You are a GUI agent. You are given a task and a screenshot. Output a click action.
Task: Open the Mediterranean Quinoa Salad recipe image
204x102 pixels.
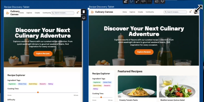pos(178,86)
